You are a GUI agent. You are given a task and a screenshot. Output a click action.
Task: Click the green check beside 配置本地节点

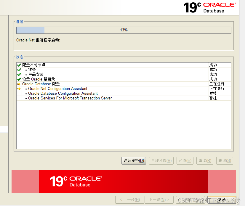pyautogui.click(x=19, y=65)
